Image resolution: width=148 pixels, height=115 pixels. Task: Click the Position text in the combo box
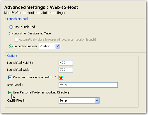pos(45,46)
